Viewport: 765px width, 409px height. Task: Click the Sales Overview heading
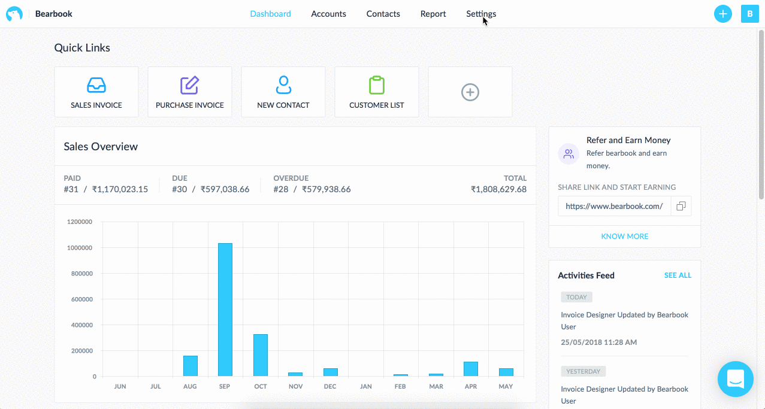pos(101,147)
